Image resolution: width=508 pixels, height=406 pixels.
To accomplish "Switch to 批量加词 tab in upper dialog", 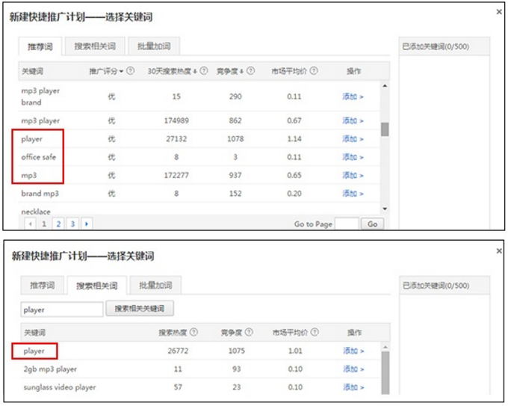I will point(153,46).
